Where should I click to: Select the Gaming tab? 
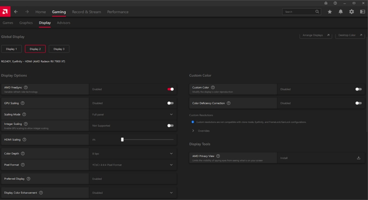[x=59, y=12]
